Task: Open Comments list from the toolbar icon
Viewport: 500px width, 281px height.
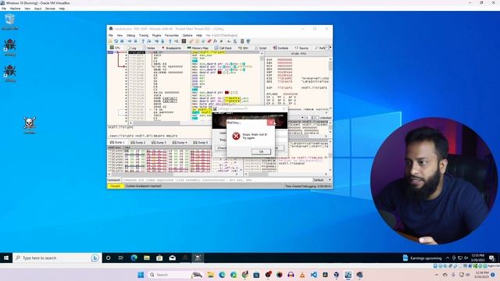Action: pos(197,41)
